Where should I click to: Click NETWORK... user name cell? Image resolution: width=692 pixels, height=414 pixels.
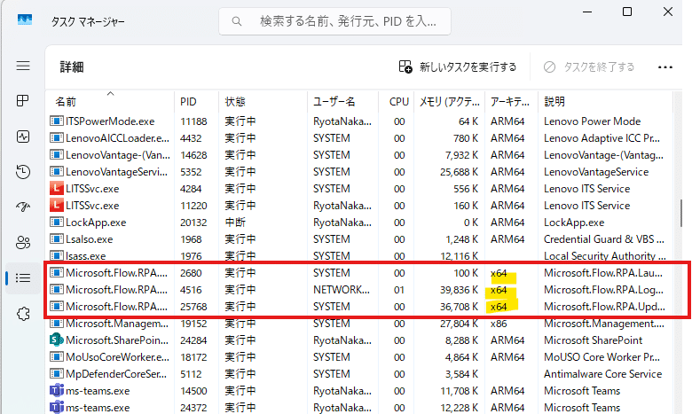coord(342,290)
